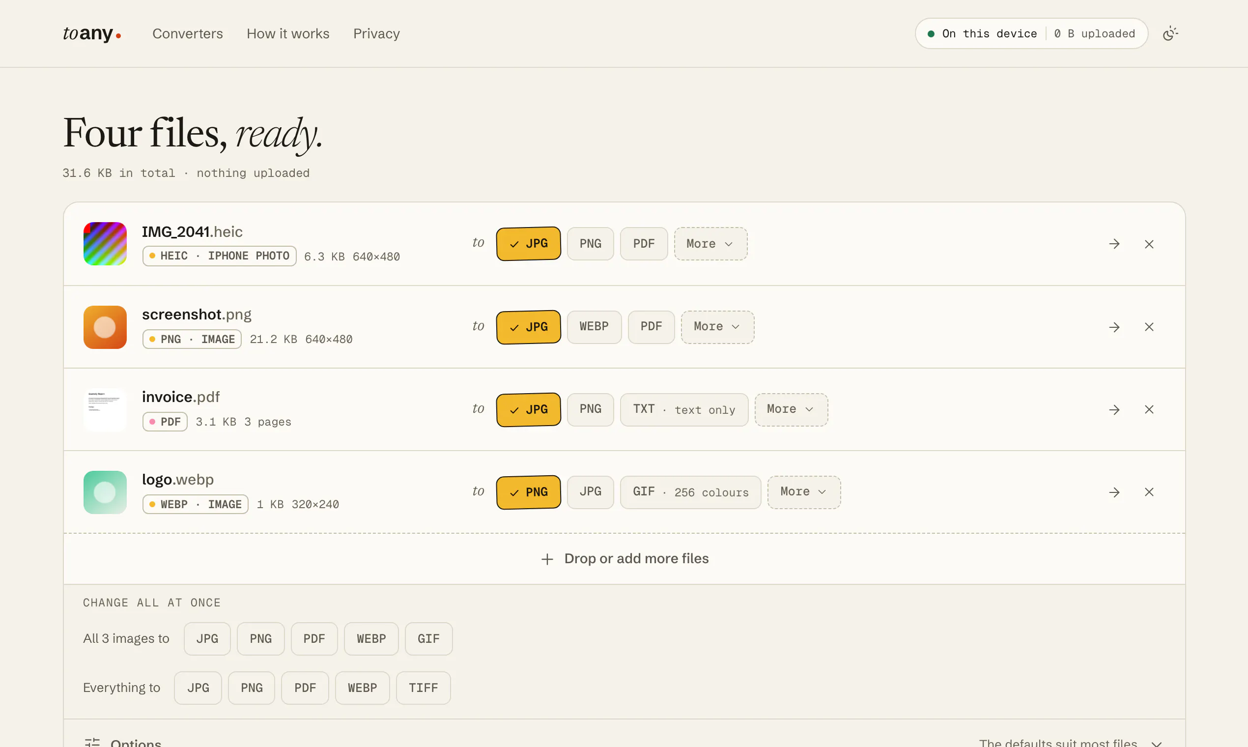1248x747 pixels.
Task: Convert everything to PNG
Action: (x=252, y=688)
